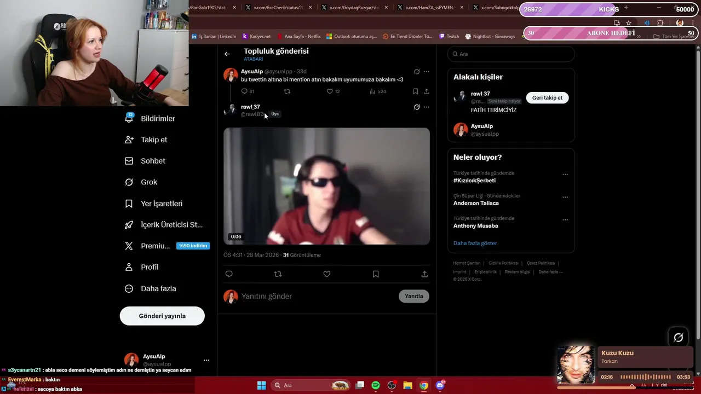Open the Hizmet Şartları footer link
Viewport: 701px width, 394px height.
point(467,263)
